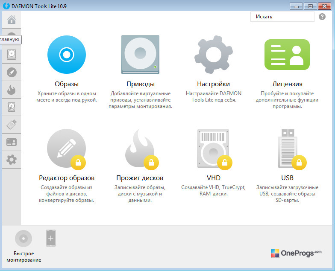Open the VHD hard disk sidebar icon
The image size is (335, 271).
click(x=12, y=107)
